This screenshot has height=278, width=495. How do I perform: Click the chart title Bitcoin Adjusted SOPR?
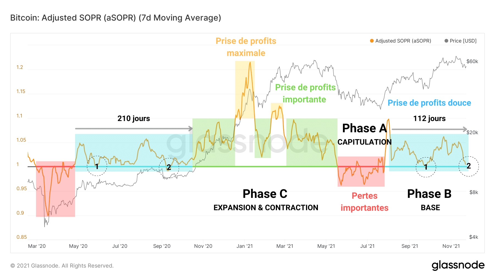click(116, 18)
